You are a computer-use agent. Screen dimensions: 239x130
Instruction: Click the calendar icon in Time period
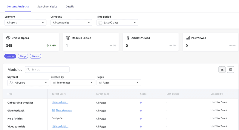(x=100, y=23)
